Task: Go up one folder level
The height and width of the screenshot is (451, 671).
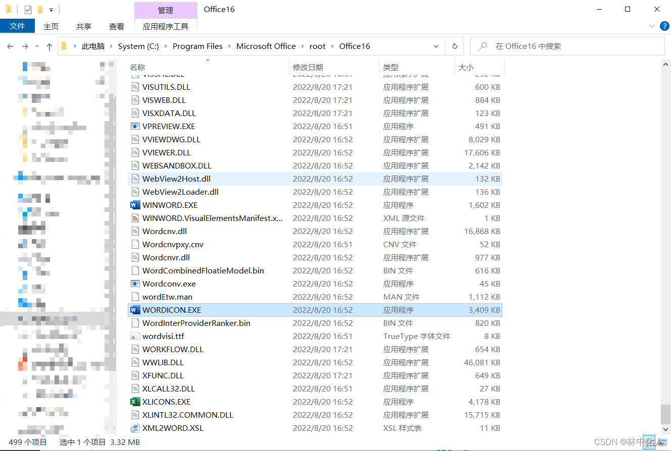Action: [x=49, y=46]
